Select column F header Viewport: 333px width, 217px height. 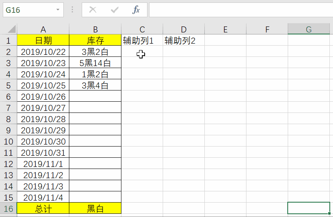tap(267, 29)
